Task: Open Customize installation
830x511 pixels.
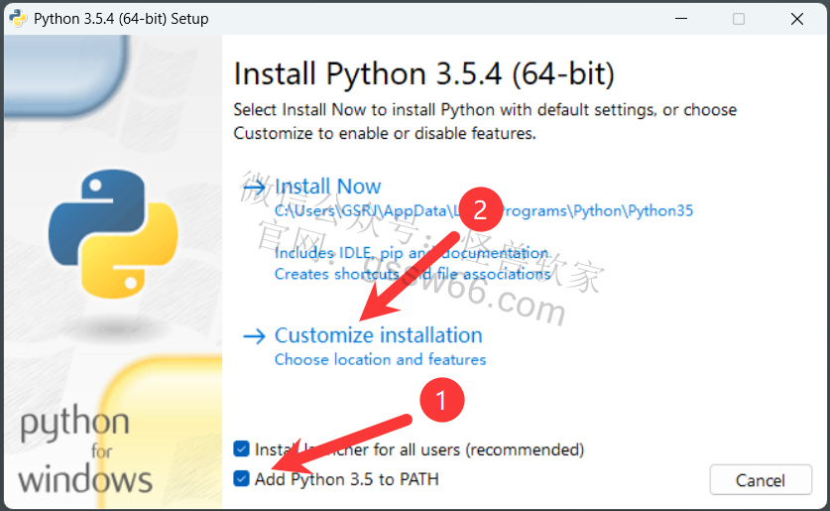Action: click(x=379, y=335)
